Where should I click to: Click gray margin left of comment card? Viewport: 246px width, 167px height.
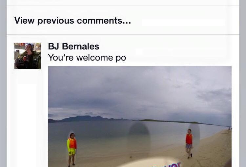(x=3, y=83)
